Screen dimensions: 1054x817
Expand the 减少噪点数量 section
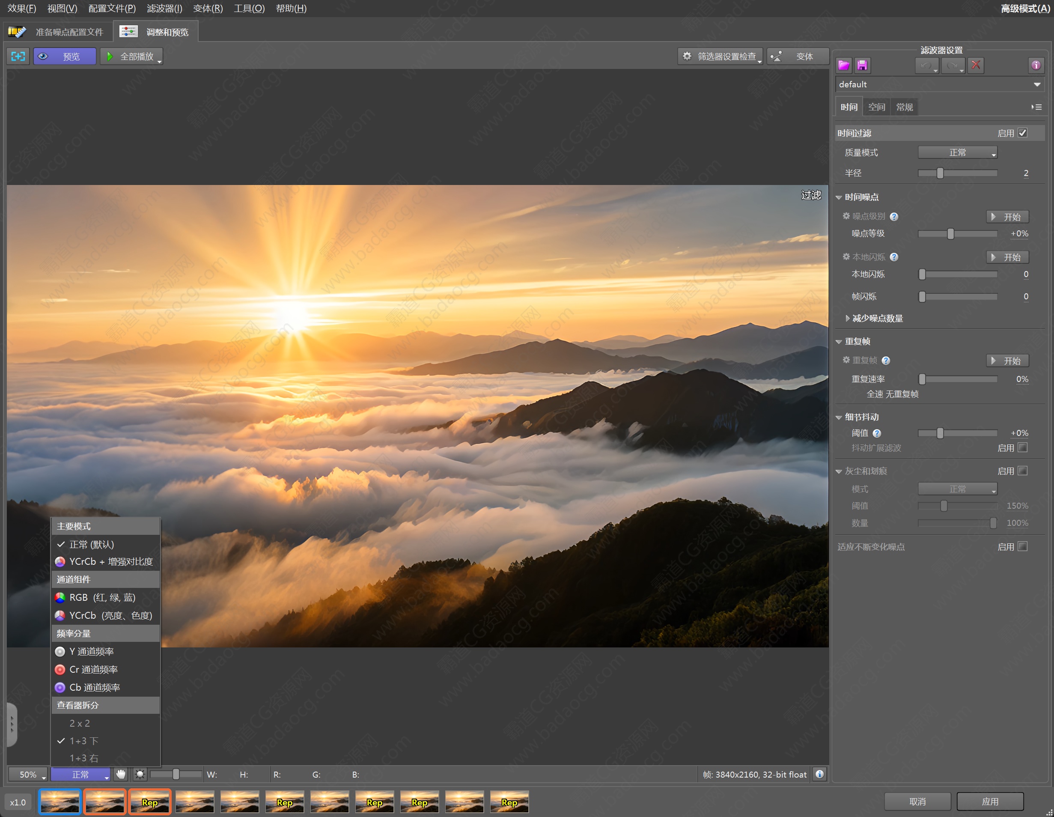(x=848, y=319)
